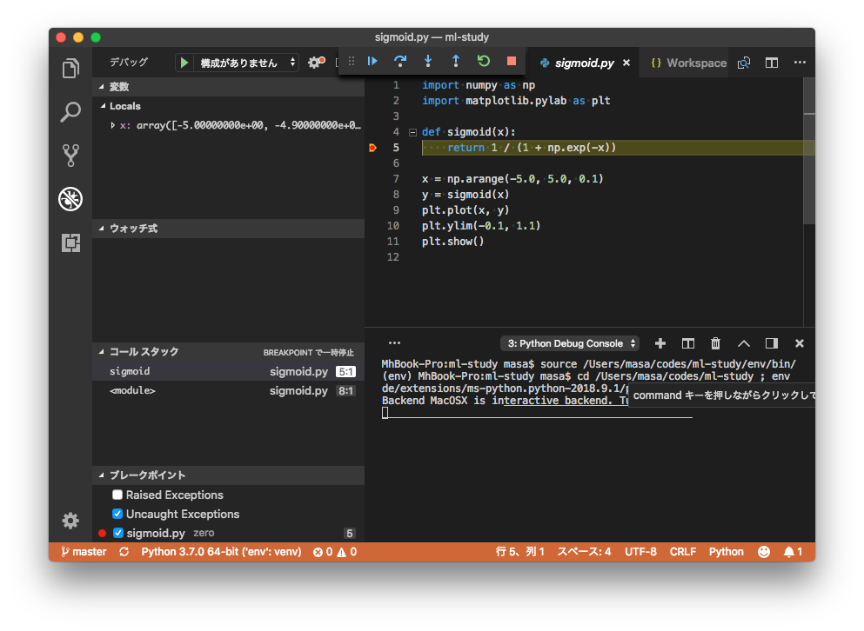Screen dimensions: 864x631
Task: Step into the function call
Action: click(x=428, y=61)
